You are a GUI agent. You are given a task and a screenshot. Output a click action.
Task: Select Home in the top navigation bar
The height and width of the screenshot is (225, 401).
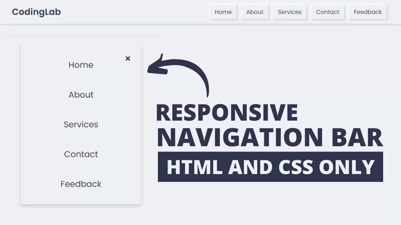(223, 12)
